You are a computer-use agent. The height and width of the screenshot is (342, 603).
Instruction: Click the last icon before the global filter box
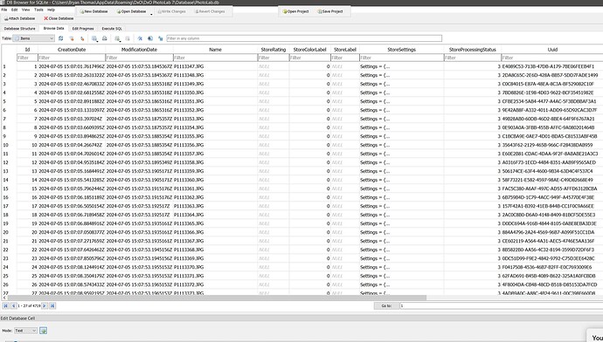(x=161, y=38)
